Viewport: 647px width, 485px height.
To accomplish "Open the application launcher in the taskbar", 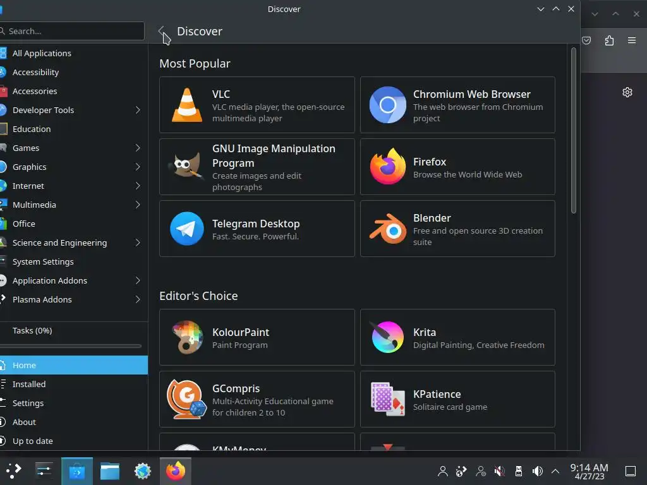I will pos(13,471).
